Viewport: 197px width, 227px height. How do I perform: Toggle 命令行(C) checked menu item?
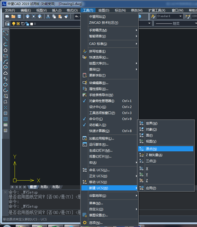(x=109, y=119)
